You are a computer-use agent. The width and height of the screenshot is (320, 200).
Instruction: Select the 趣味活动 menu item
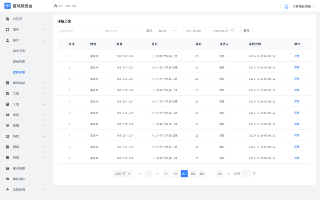click(x=19, y=179)
